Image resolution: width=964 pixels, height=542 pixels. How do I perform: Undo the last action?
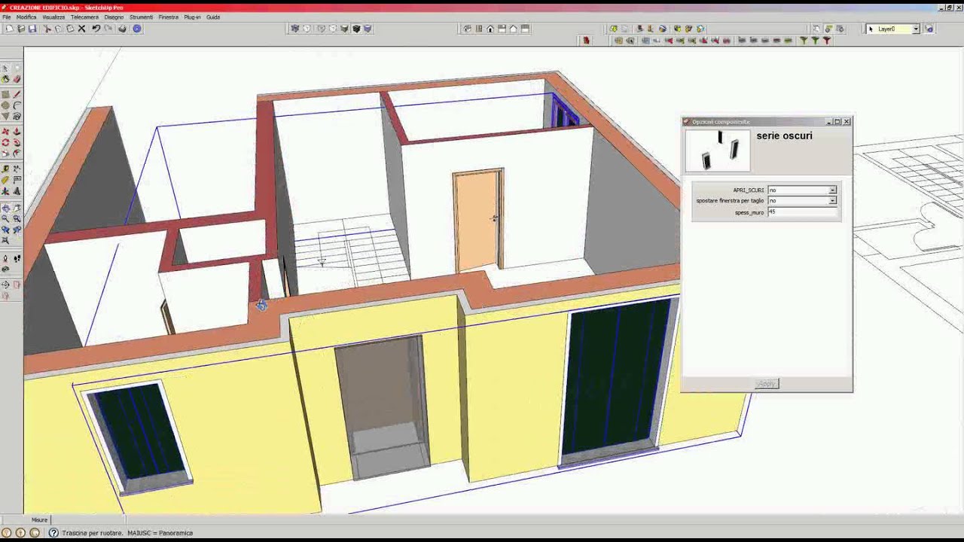click(96, 29)
